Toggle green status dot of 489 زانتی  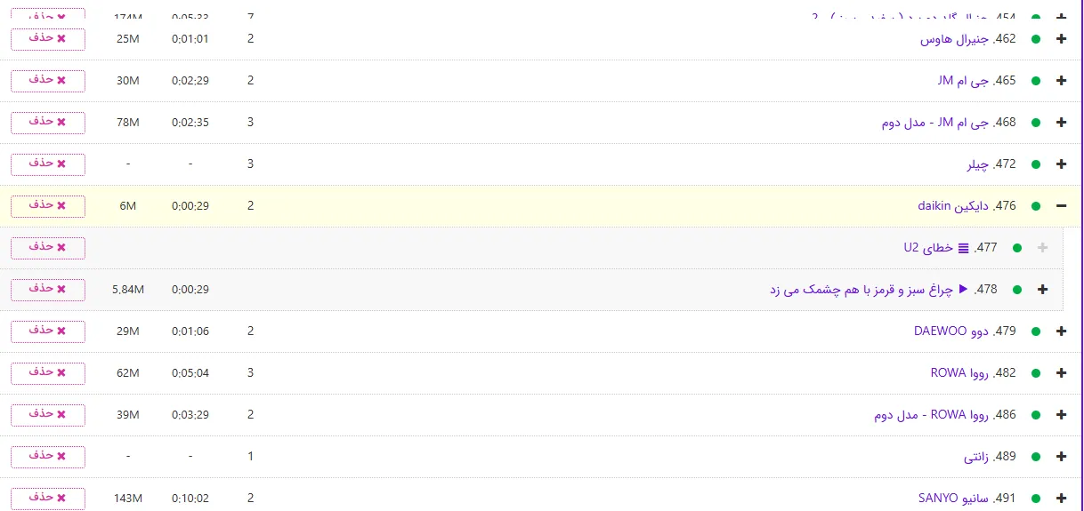point(1035,457)
